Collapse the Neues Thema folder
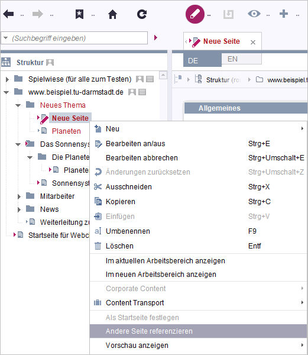 [x=18, y=105]
